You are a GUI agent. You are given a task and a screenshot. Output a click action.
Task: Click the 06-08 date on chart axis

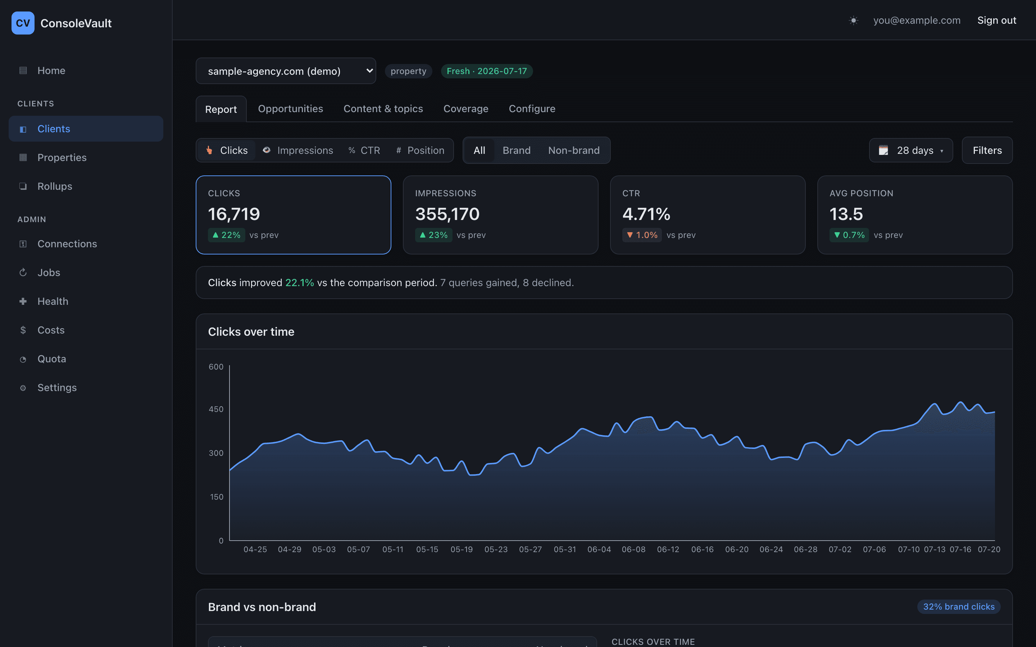[633, 550]
